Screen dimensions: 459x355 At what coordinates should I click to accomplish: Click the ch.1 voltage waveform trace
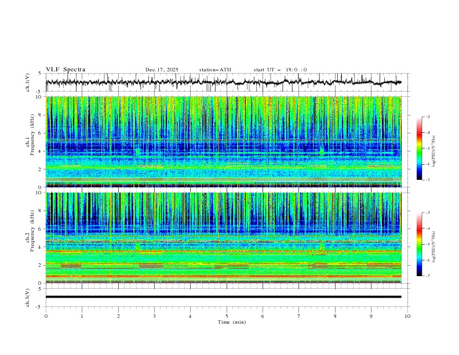point(223,82)
